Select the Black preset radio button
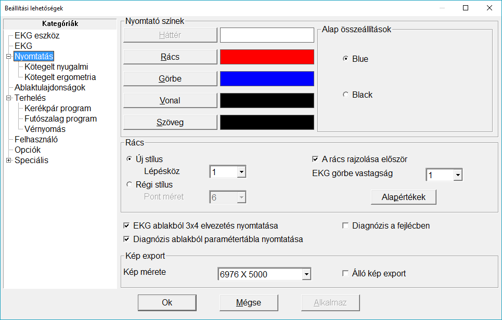This screenshot has height=320, width=502. (345, 95)
